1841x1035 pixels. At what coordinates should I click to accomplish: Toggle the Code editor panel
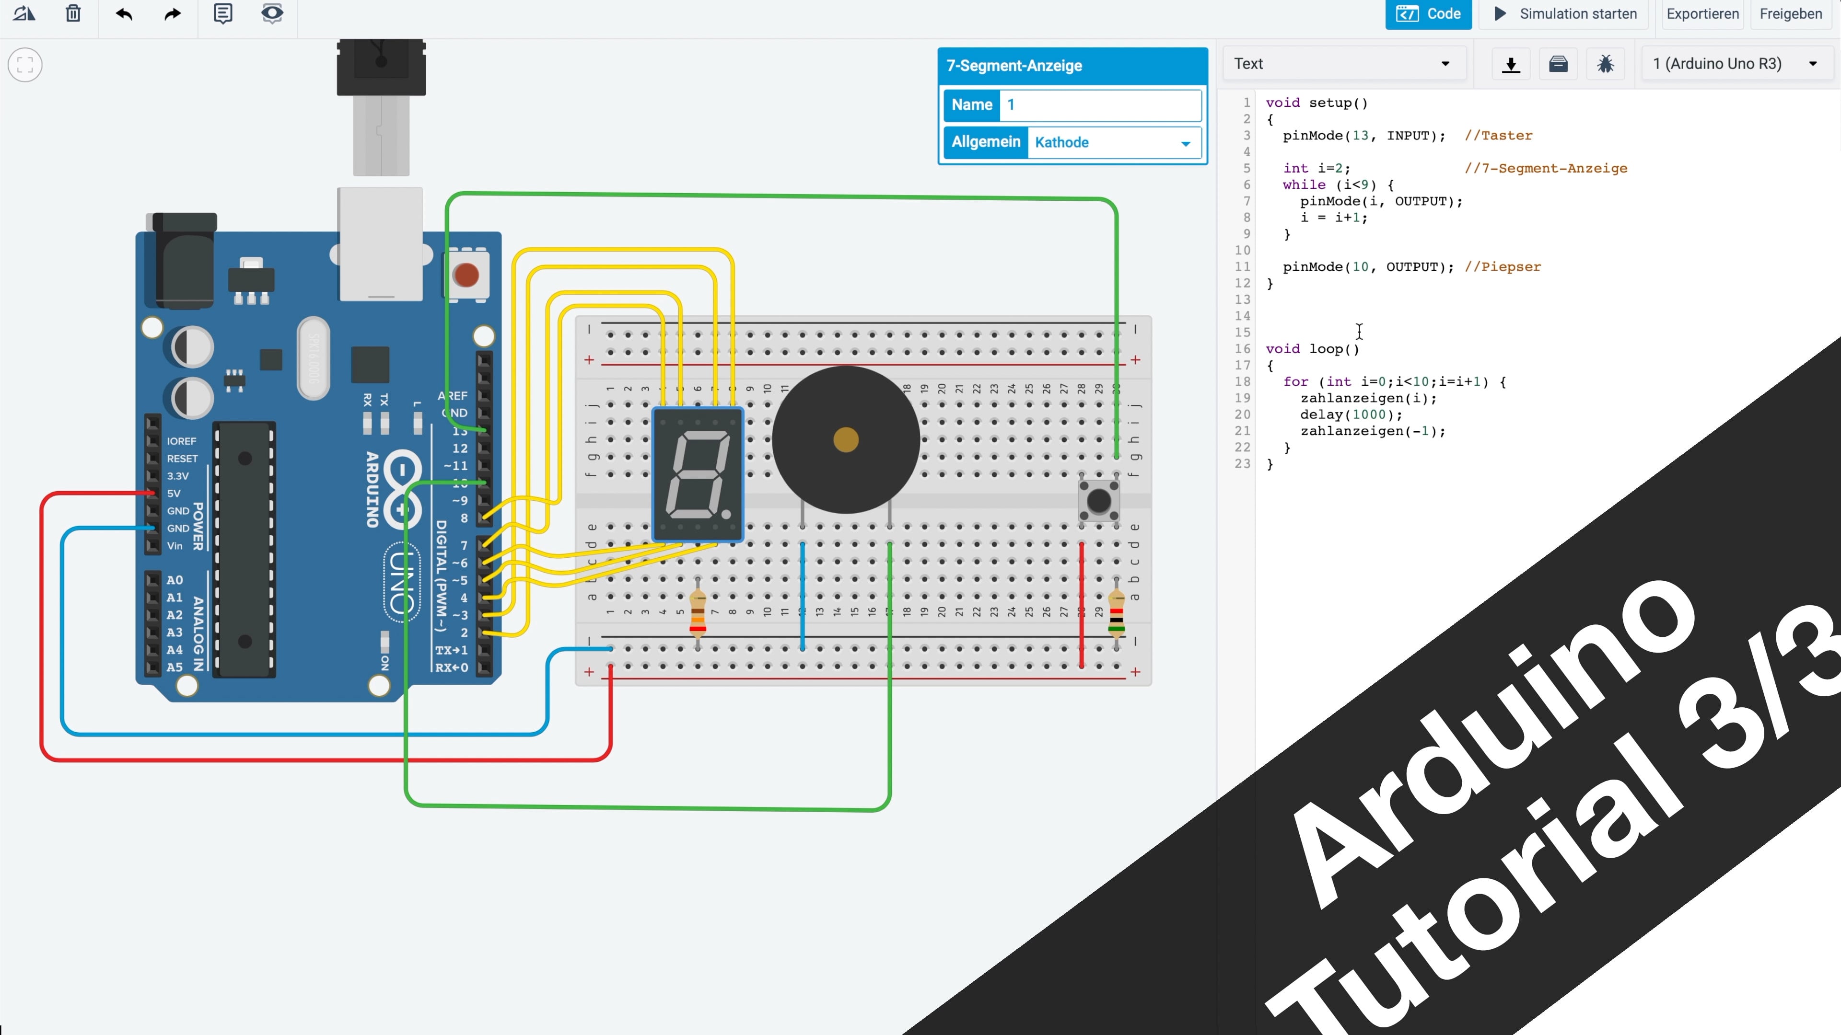(x=1428, y=13)
